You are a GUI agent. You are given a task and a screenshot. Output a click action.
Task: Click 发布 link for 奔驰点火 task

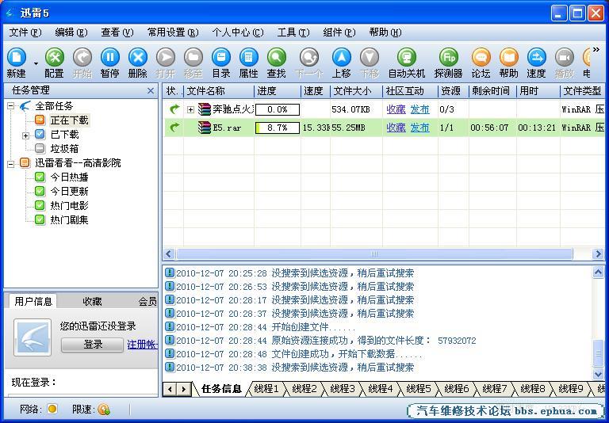point(419,109)
